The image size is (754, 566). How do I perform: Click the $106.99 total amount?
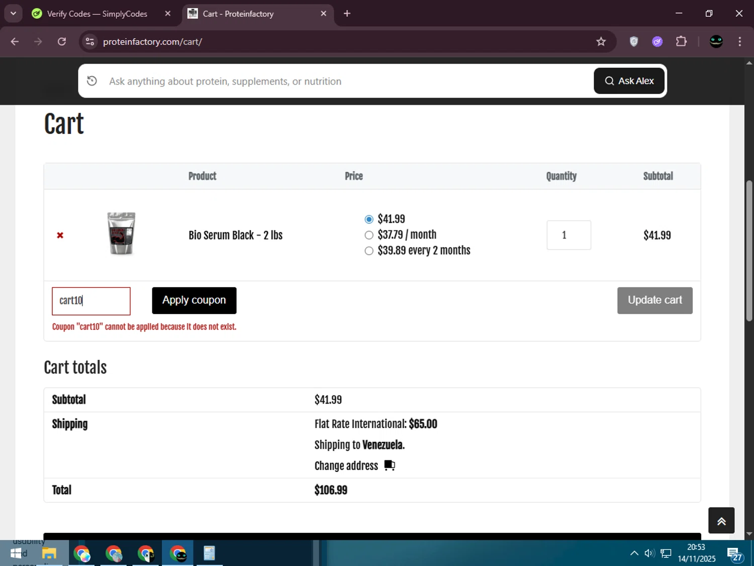point(331,490)
